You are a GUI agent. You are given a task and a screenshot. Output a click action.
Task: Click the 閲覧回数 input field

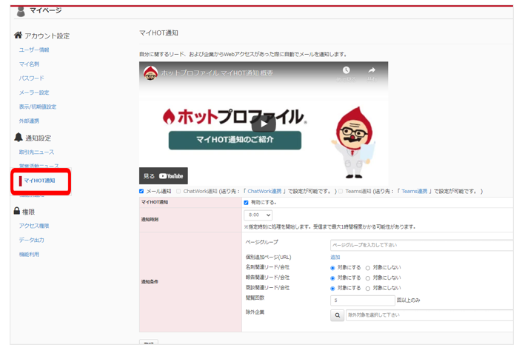coord(363,300)
